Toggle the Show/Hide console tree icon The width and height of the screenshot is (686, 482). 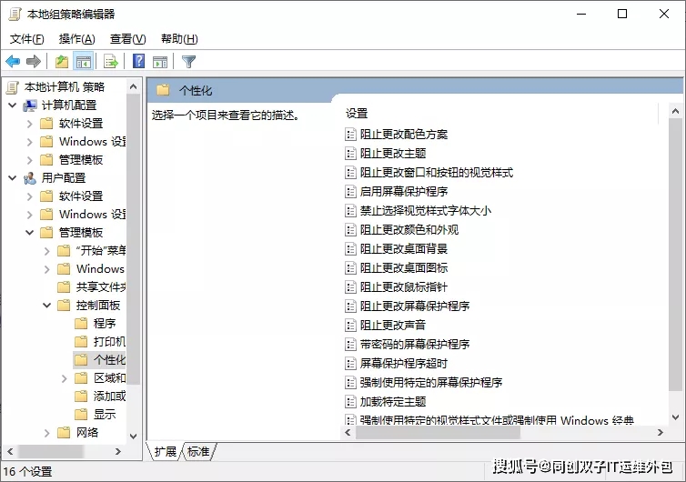click(x=83, y=62)
